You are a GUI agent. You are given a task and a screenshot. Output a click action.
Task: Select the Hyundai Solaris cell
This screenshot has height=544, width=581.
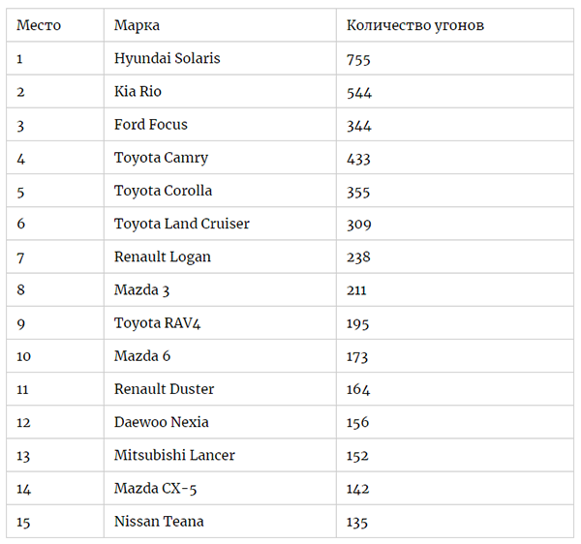click(167, 58)
